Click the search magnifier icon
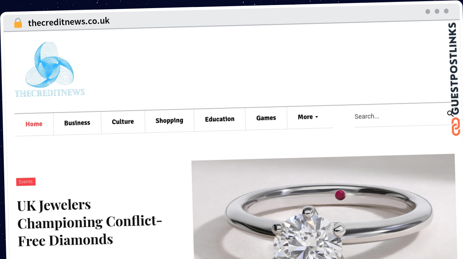 tap(450, 113)
